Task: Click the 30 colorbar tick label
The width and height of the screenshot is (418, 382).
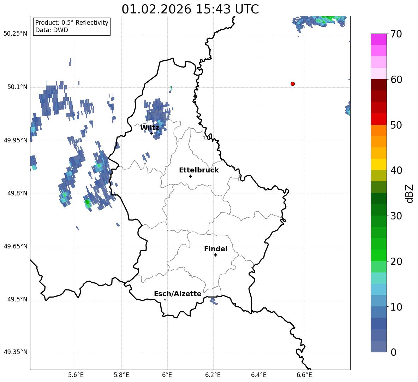Action: coord(396,216)
